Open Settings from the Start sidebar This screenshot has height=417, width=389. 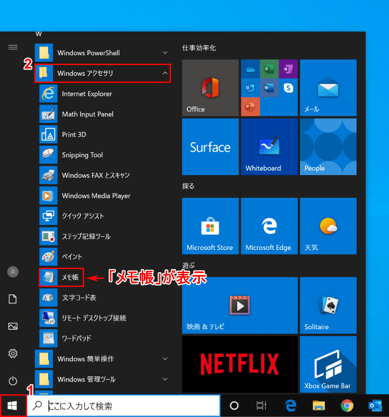coord(13,353)
